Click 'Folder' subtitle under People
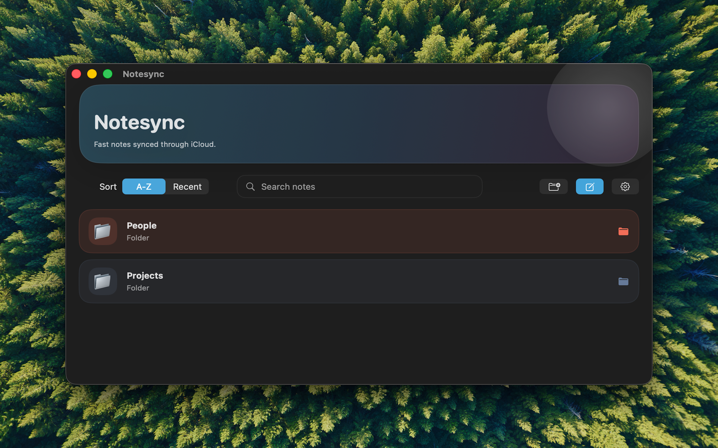Viewport: 718px width, 448px height. (x=138, y=238)
